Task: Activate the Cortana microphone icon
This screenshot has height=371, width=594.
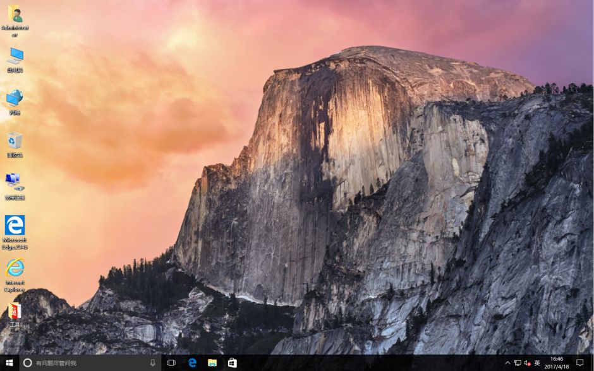Action: point(153,363)
